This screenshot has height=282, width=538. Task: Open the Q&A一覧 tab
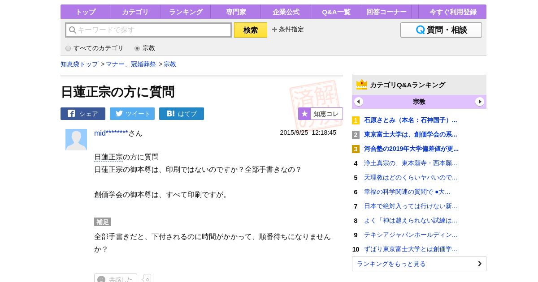pyautogui.click(x=336, y=12)
